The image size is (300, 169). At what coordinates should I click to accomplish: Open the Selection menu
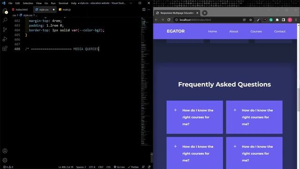click(x=28, y=3)
